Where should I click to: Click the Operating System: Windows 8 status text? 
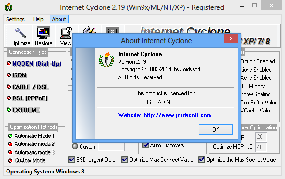pyautogui.click(x=45, y=172)
